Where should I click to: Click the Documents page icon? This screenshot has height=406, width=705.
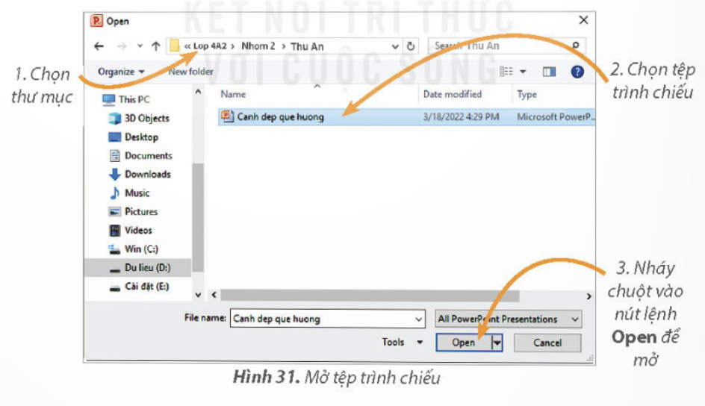click(115, 155)
